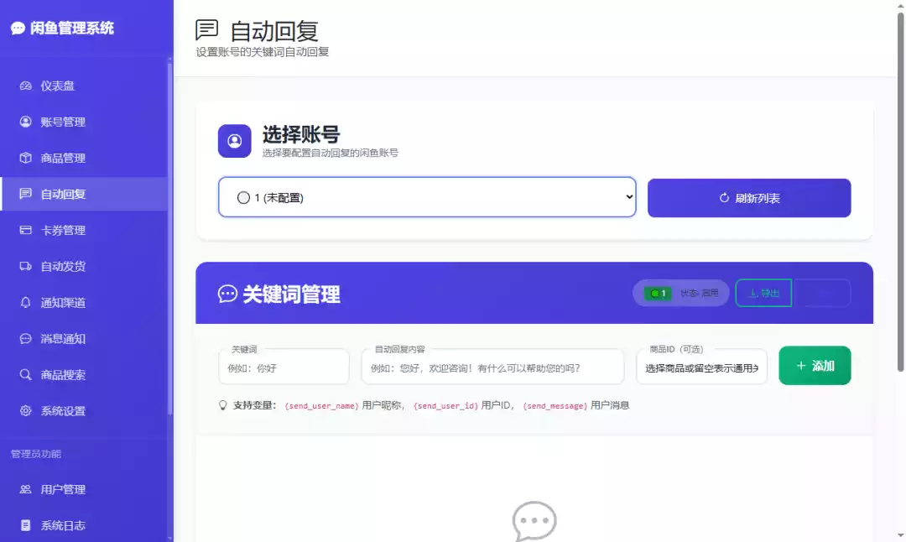Click the lightbulb icon beside 支持变量
The height and width of the screenshot is (542, 906).
(222, 405)
